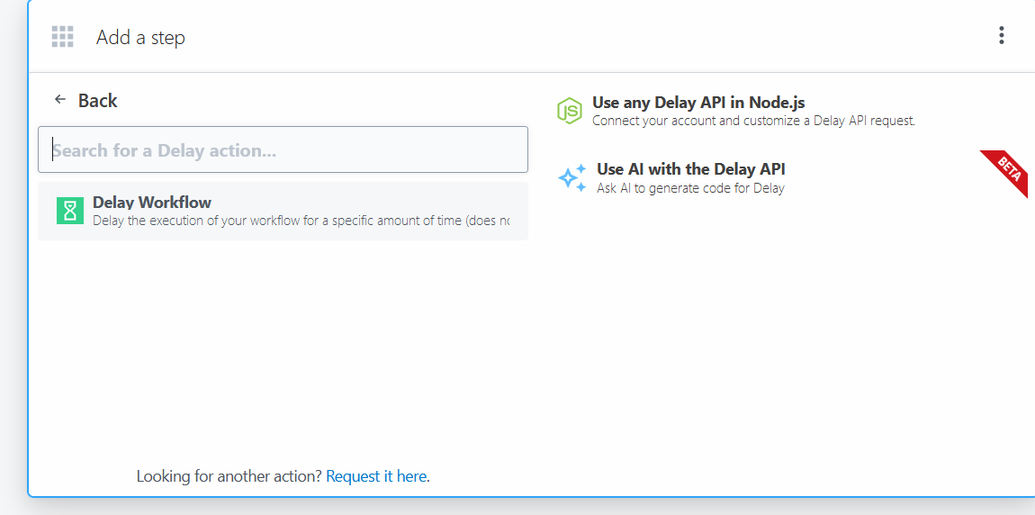
Task: Click Ask AI to generate code text
Action: (690, 188)
